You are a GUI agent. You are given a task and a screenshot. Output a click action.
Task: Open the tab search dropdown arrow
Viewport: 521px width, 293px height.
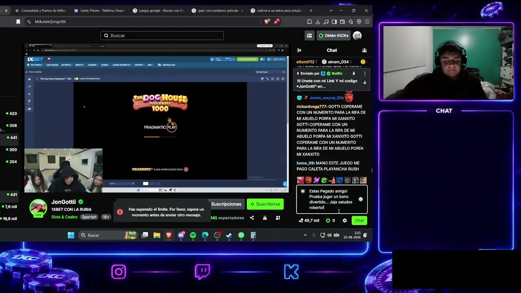331,11
